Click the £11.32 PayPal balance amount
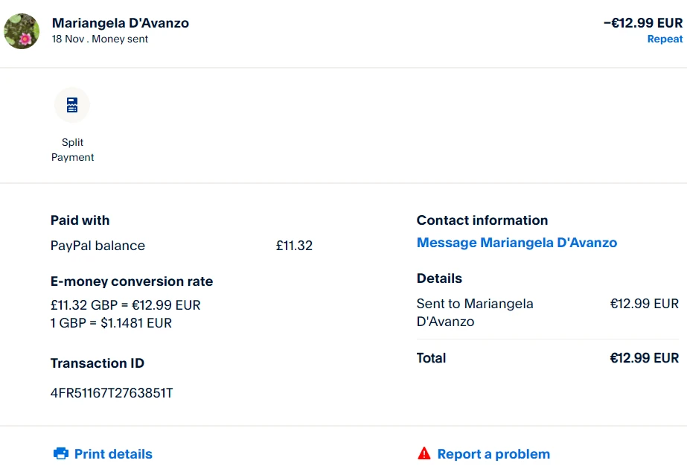This screenshot has height=469, width=687. coord(294,246)
